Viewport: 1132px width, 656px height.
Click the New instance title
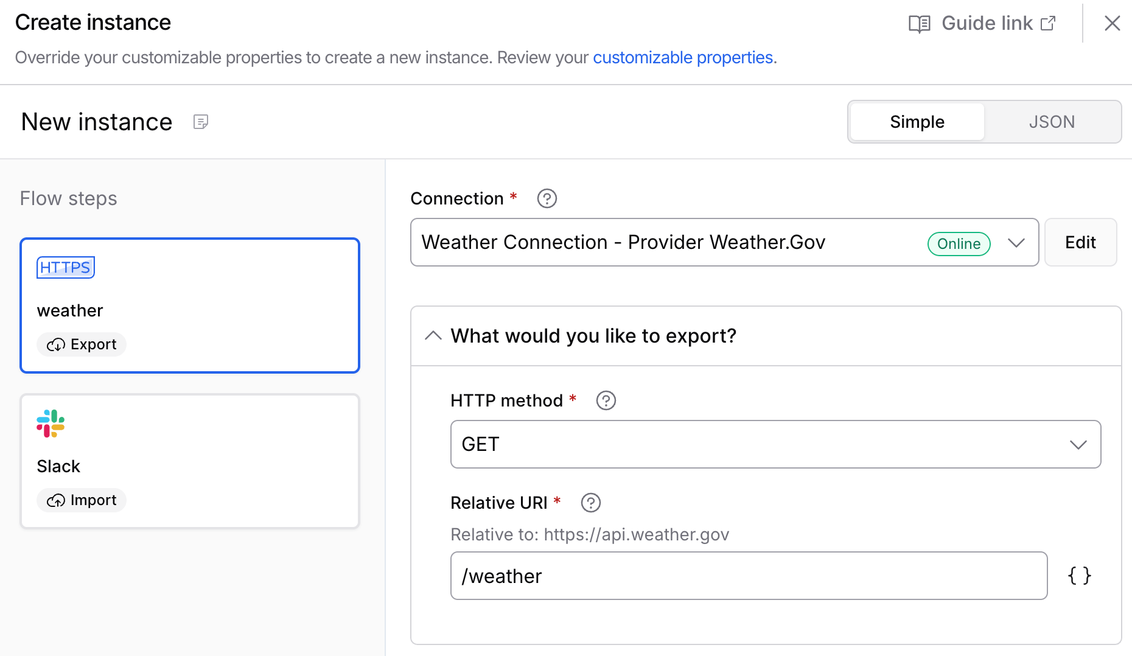(x=97, y=122)
